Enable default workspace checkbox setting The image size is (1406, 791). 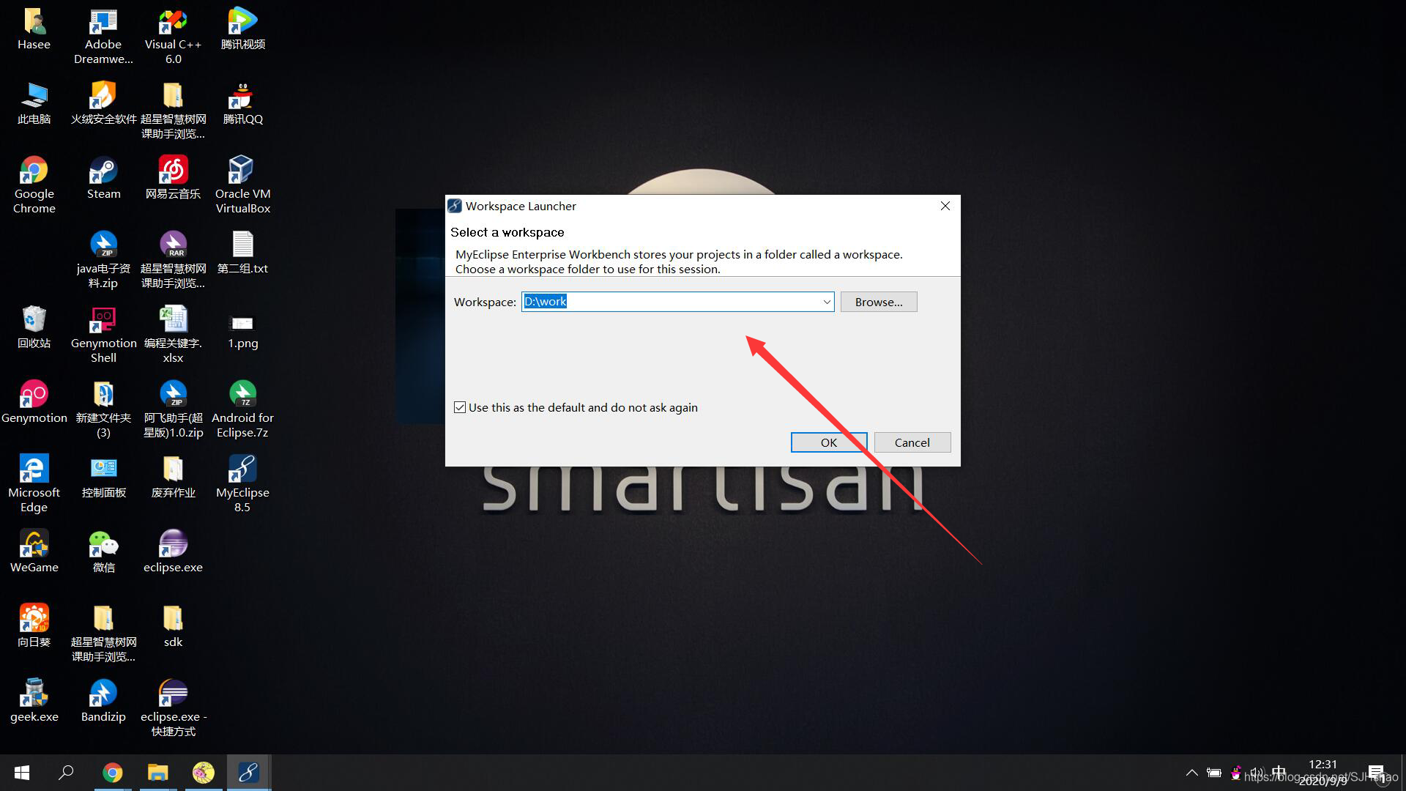pyautogui.click(x=461, y=406)
